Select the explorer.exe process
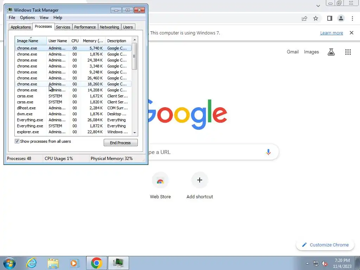The width and height of the screenshot is (360, 270). click(x=73, y=132)
